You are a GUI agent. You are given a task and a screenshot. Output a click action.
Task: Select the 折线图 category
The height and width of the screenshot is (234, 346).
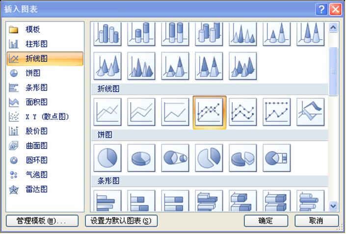(x=45, y=58)
